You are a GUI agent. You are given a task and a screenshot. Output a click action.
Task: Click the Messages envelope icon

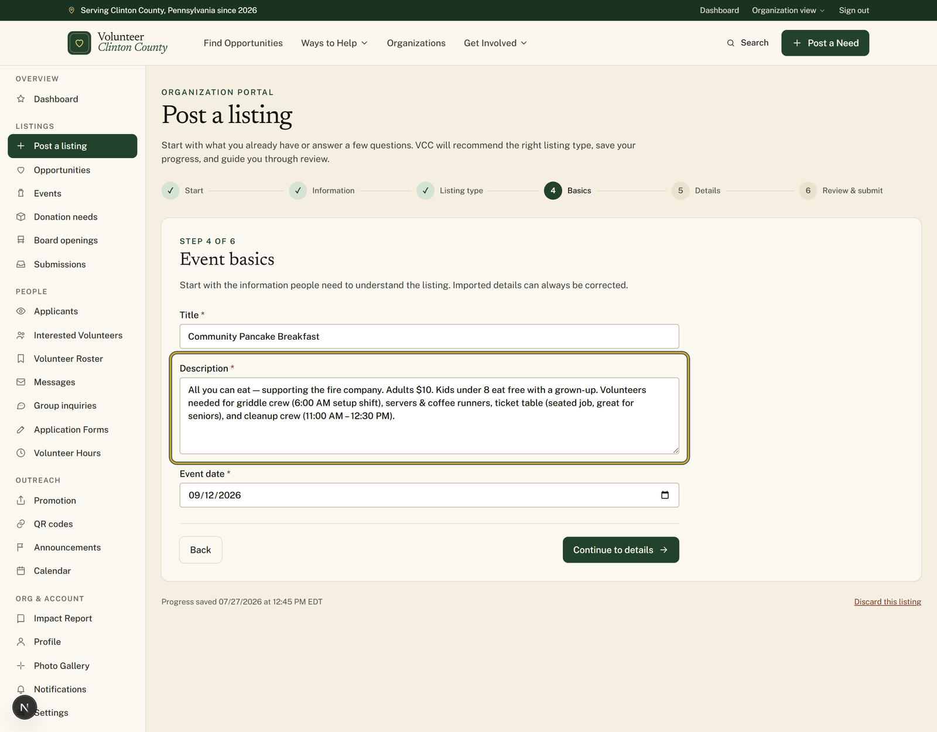pyautogui.click(x=21, y=382)
